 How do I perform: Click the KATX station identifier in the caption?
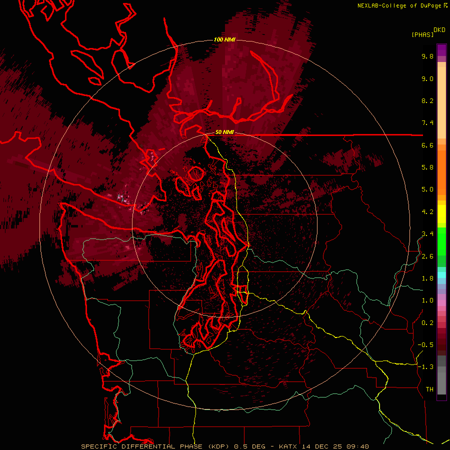[288, 446]
